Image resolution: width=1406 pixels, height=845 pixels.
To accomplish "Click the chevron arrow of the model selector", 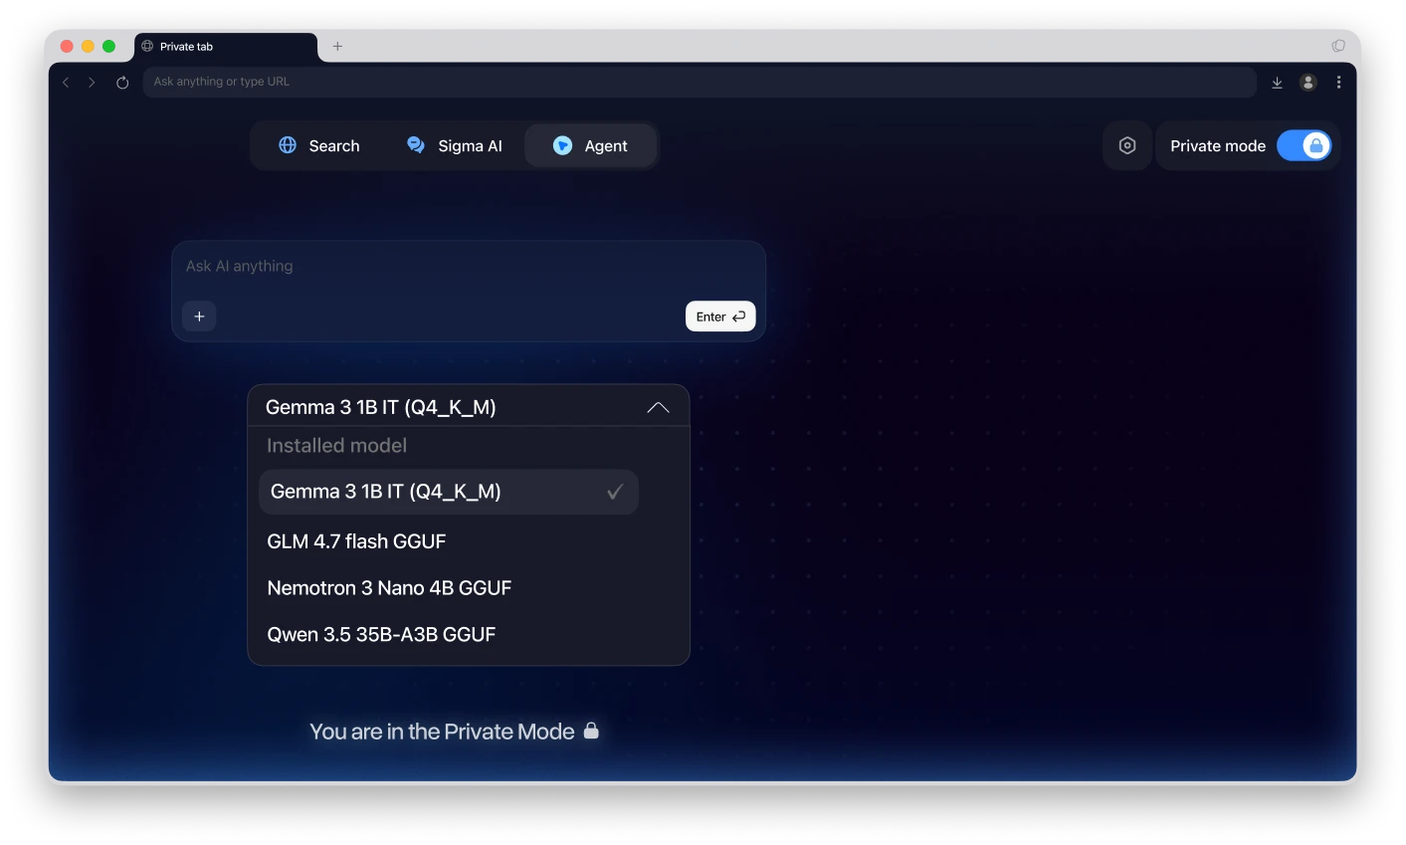I will 658,407.
